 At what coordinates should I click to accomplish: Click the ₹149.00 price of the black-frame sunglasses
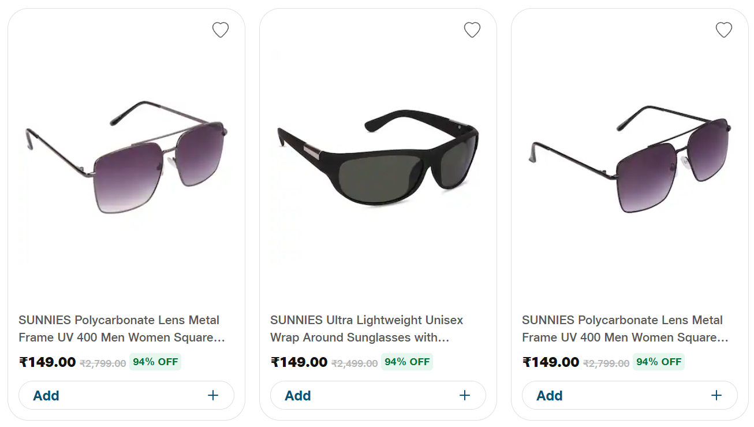tap(551, 362)
